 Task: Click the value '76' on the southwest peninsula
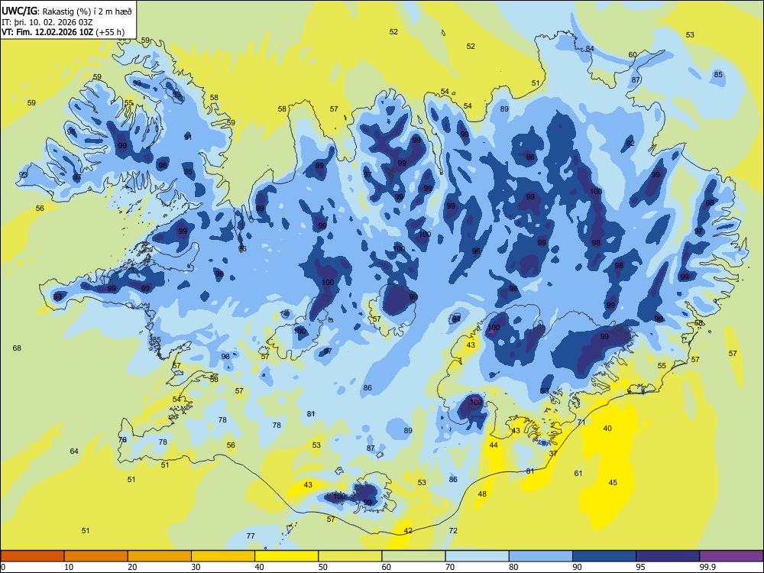coord(122,439)
